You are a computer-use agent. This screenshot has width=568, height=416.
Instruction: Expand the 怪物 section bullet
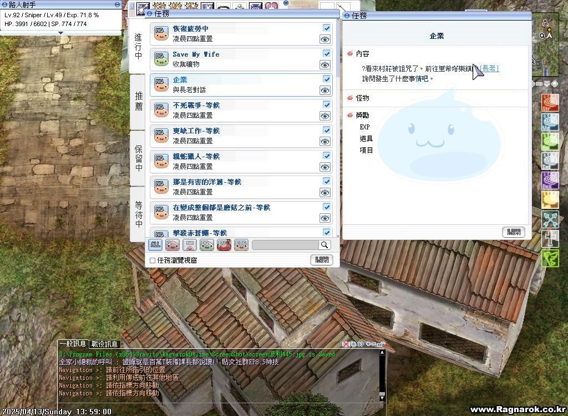point(350,98)
